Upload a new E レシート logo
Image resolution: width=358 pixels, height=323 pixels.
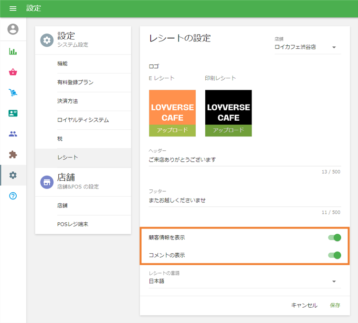(x=172, y=130)
